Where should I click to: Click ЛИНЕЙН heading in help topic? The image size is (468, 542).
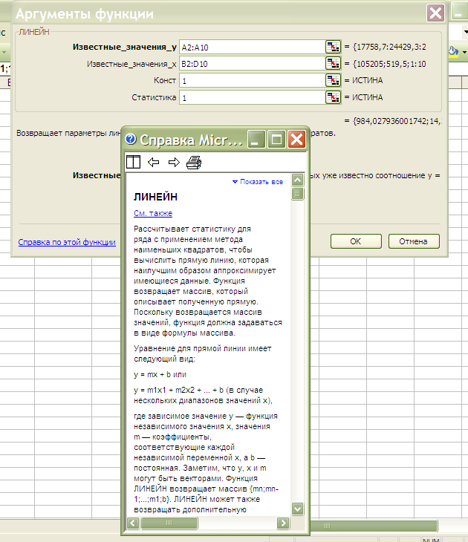click(155, 197)
